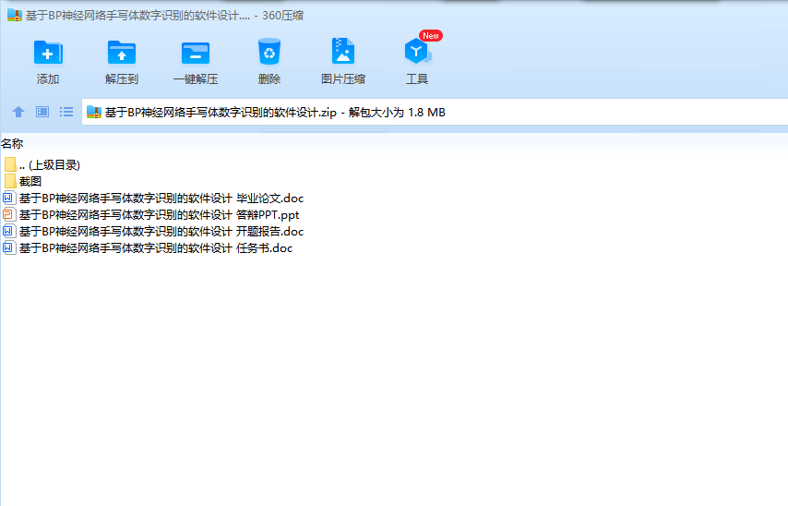This screenshot has height=506, width=788.
Task: Click the 添加 (Add) toolbar icon
Action: [48, 53]
